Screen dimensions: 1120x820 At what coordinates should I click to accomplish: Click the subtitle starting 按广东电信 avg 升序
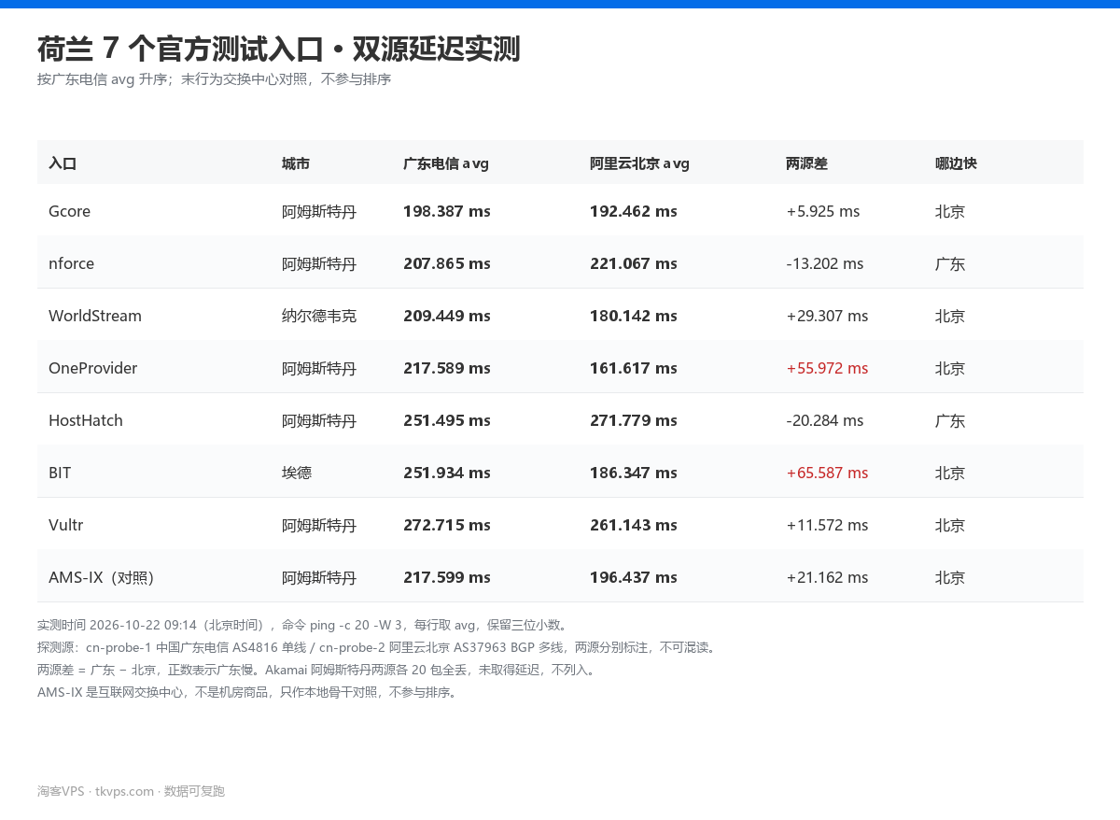point(214,79)
